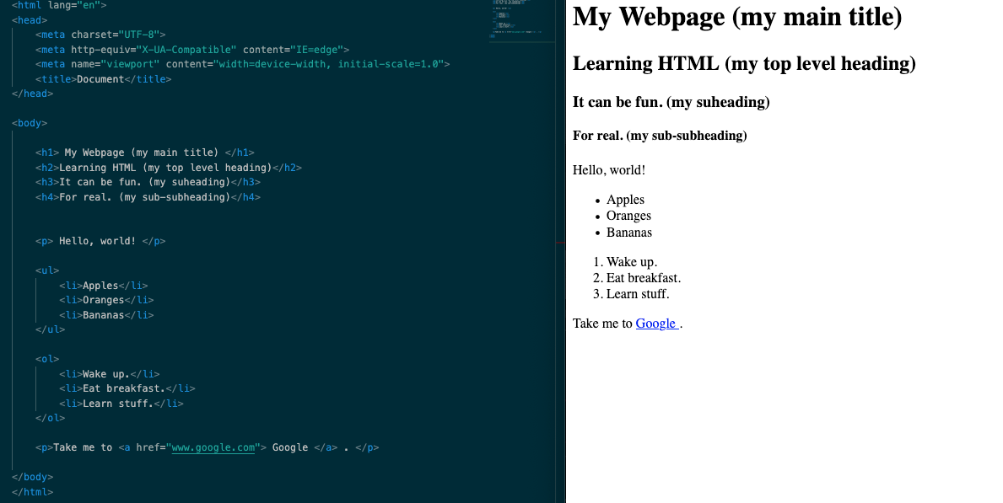Open the Google hyperlink in the preview
This screenshot has width=1003, height=503.
point(655,323)
